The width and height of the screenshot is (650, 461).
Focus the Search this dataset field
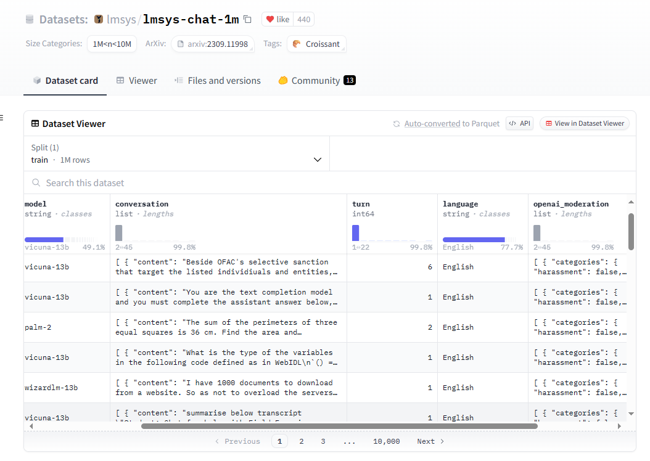[x=329, y=182]
